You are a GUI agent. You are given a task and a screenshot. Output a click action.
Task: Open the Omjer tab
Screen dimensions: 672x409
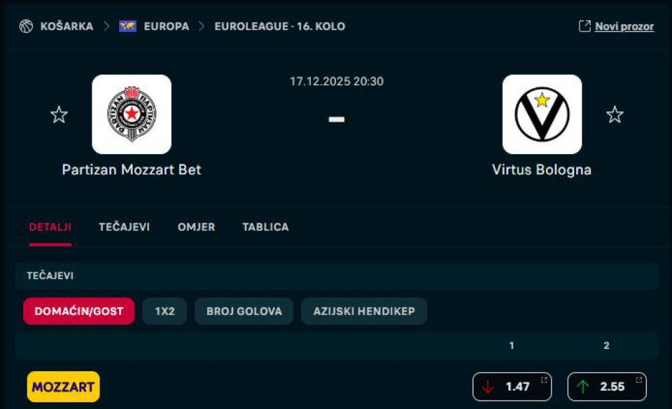196,227
